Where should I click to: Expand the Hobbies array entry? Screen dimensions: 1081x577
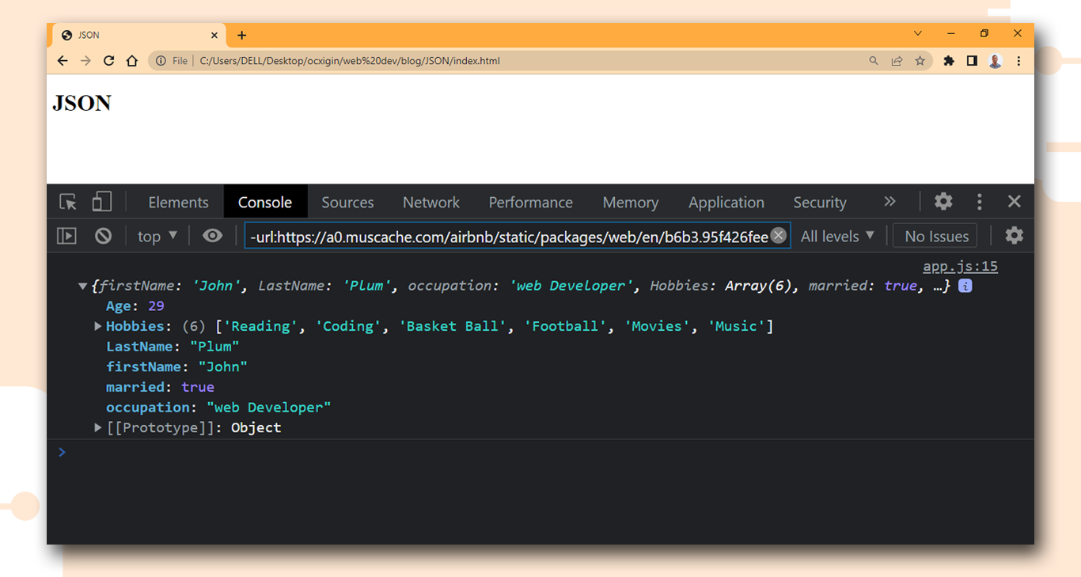98,326
